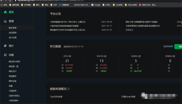182x104 pixels.
Task: Open 硬件设备 in the sidebar
Action: tap(12, 81)
